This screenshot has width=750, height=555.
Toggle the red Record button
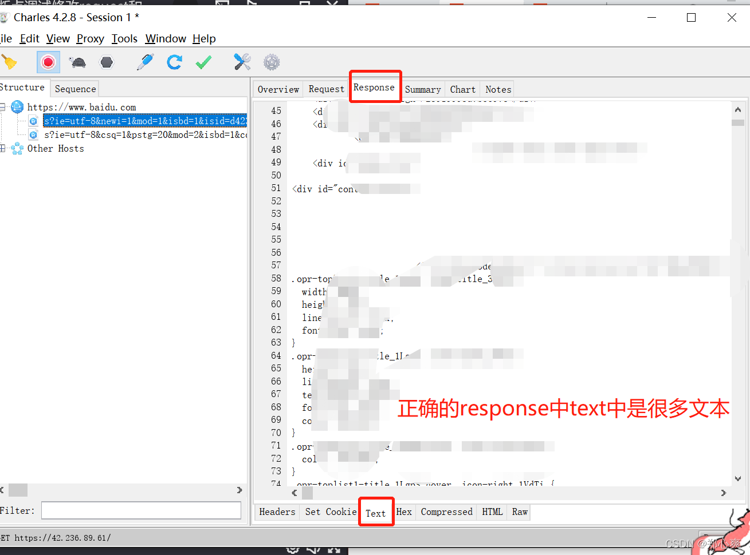[48, 62]
